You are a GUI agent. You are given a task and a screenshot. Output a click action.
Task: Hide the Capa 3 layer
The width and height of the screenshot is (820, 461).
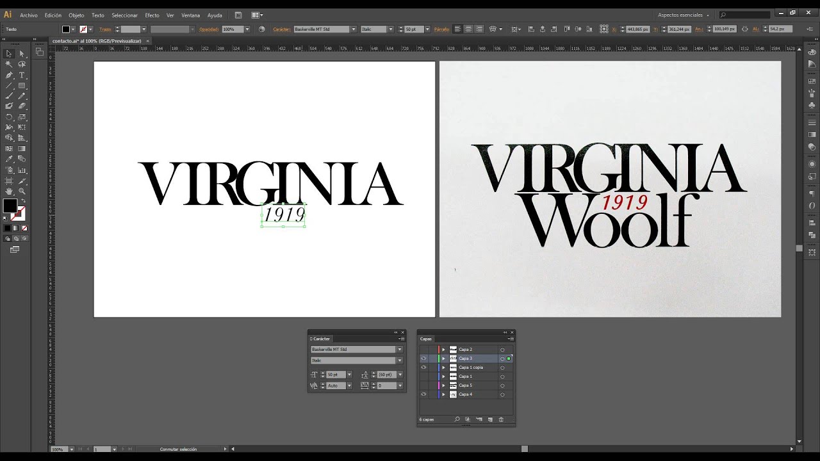click(423, 359)
